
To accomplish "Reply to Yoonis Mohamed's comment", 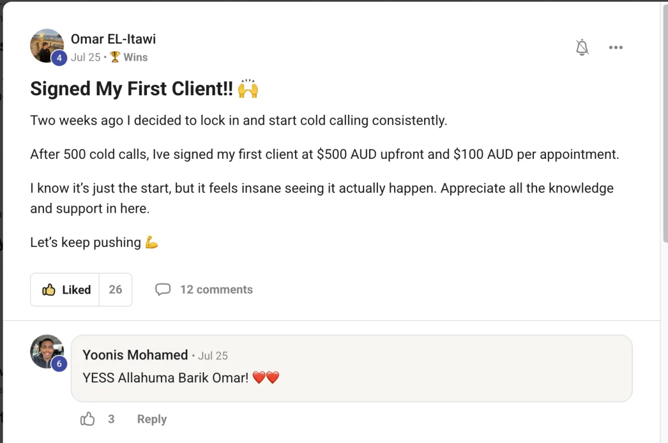I will point(152,419).
